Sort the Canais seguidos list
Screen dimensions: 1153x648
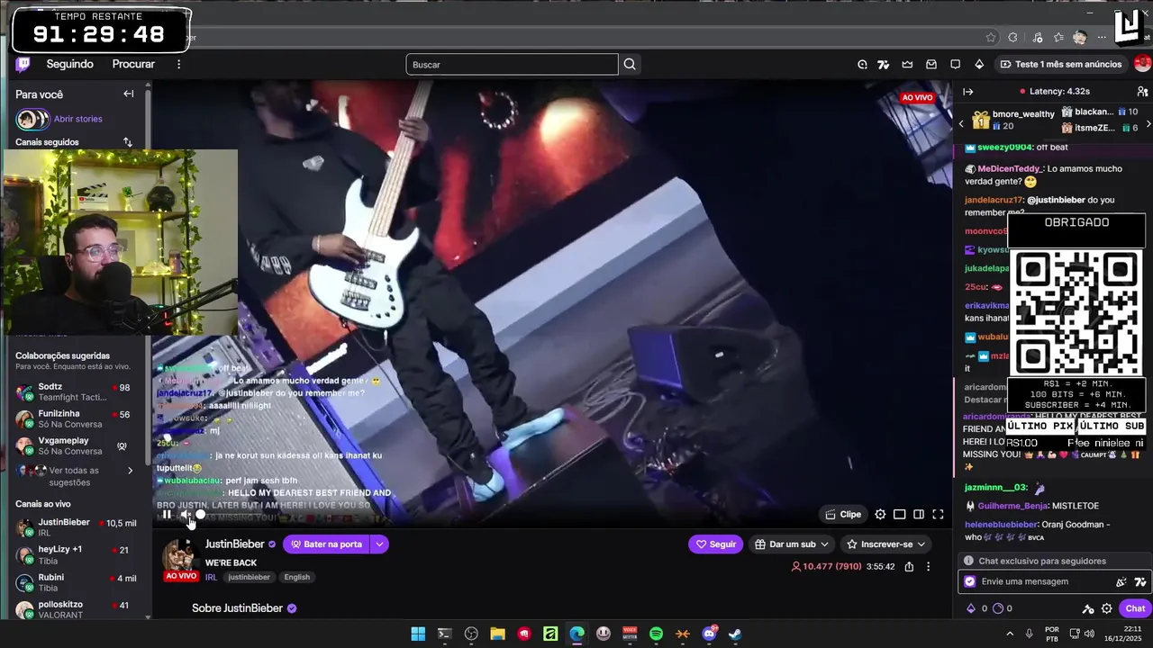point(127,142)
